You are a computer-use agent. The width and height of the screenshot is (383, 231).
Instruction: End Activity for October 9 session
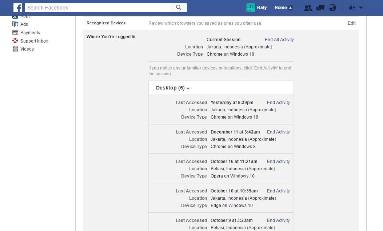(x=278, y=220)
